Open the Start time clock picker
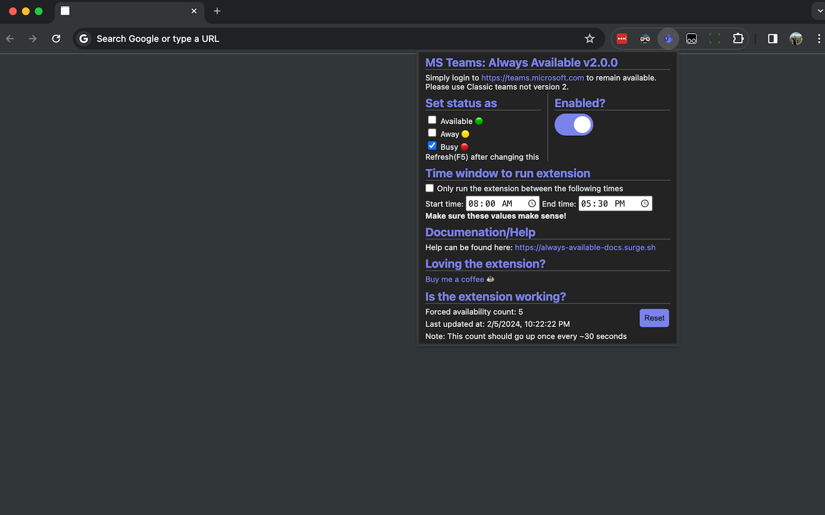 [532, 203]
